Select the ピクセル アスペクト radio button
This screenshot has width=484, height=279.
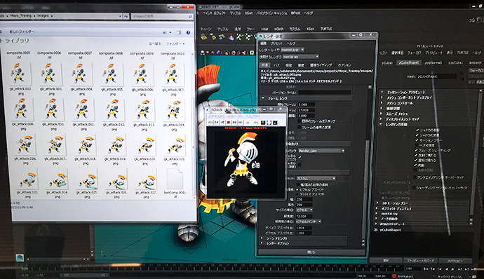pos(297,189)
